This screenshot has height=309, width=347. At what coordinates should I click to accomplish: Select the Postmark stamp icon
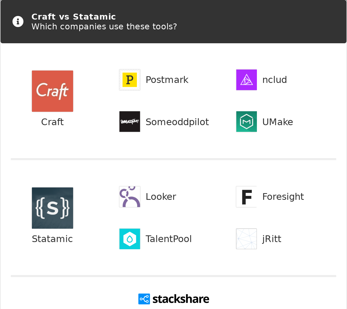[x=129, y=80]
